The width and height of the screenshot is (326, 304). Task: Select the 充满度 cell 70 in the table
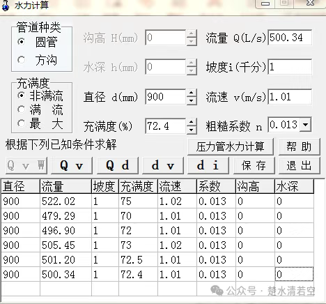[139, 216]
